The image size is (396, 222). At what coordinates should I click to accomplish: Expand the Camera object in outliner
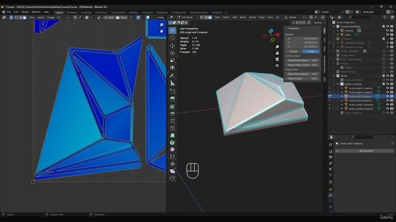pos(338,30)
